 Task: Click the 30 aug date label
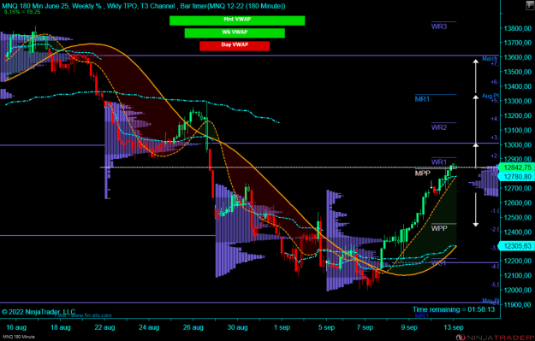click(x=237, y=327)
